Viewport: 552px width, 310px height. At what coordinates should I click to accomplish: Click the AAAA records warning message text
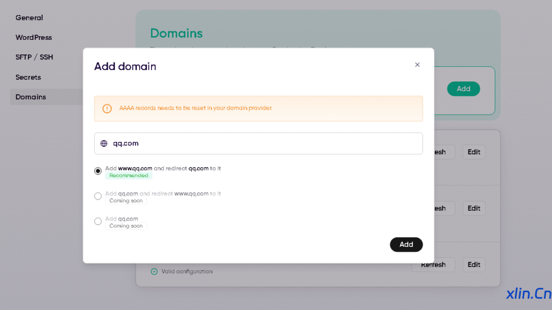click(196, 108)
